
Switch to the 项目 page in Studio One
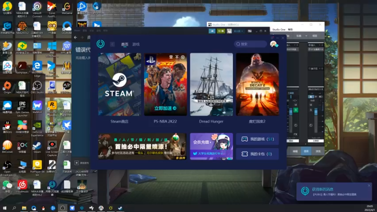coord(315,36)
